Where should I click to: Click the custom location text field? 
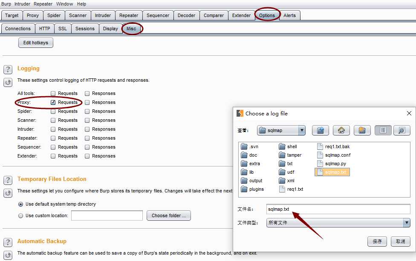[107, 215]
